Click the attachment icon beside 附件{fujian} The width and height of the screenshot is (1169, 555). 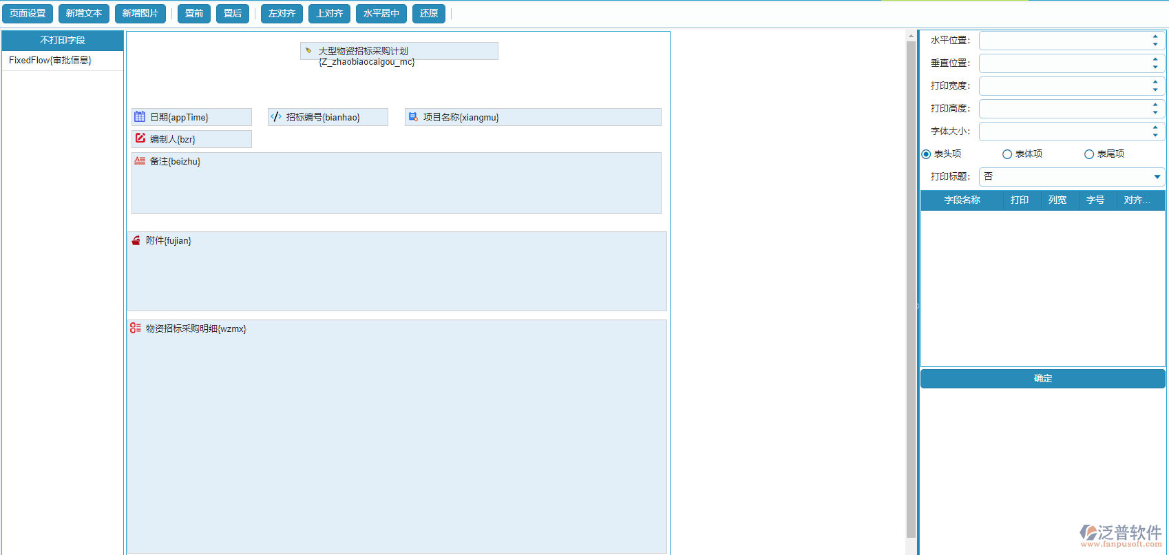click(x=136, y=240)
